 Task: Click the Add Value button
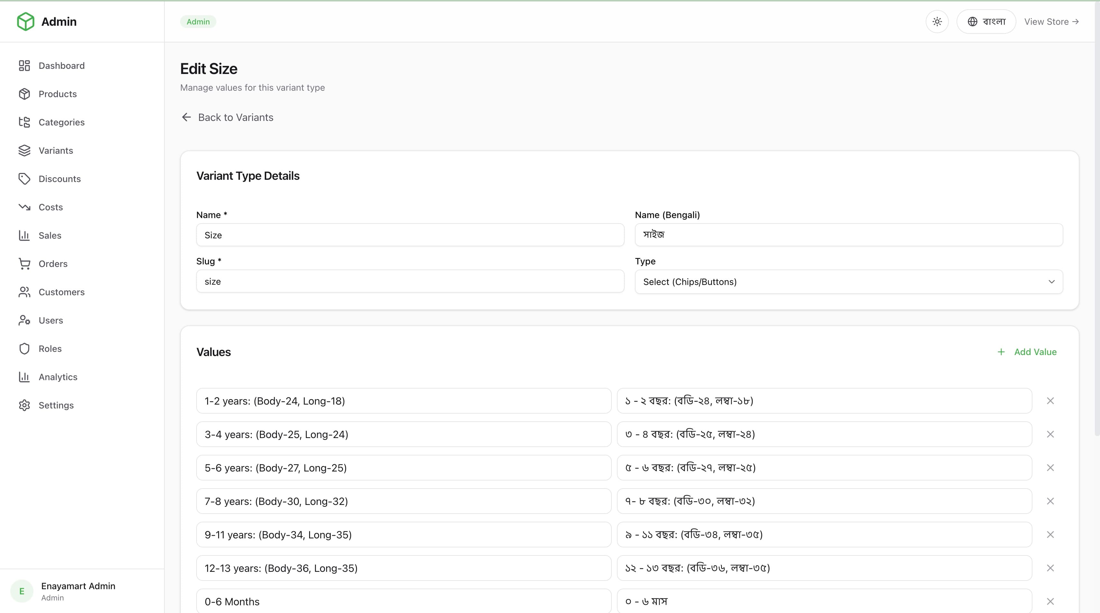pos(1027,352)
